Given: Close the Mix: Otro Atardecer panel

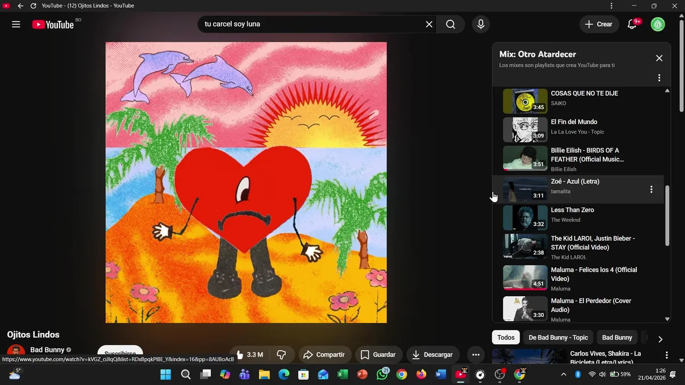Looking at the screenshot, I should (659, 58).
